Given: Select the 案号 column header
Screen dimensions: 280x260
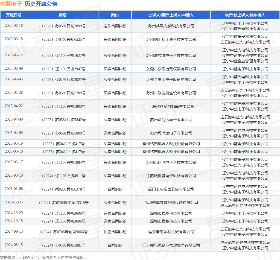Looking at the screenshot, I should [63, 15].
